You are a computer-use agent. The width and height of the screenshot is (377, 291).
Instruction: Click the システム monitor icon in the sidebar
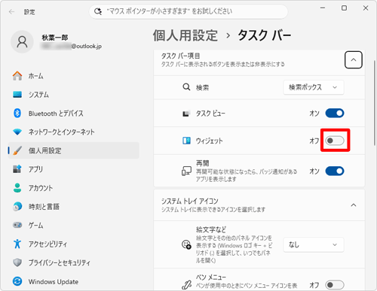click(x=17, y=95)
